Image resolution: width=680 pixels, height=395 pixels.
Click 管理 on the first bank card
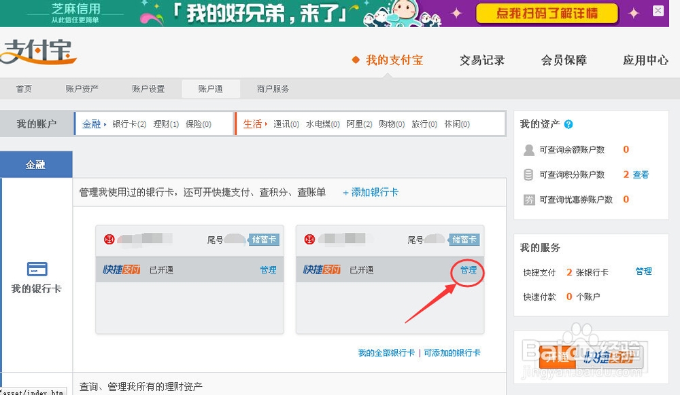tap(268, 269)
